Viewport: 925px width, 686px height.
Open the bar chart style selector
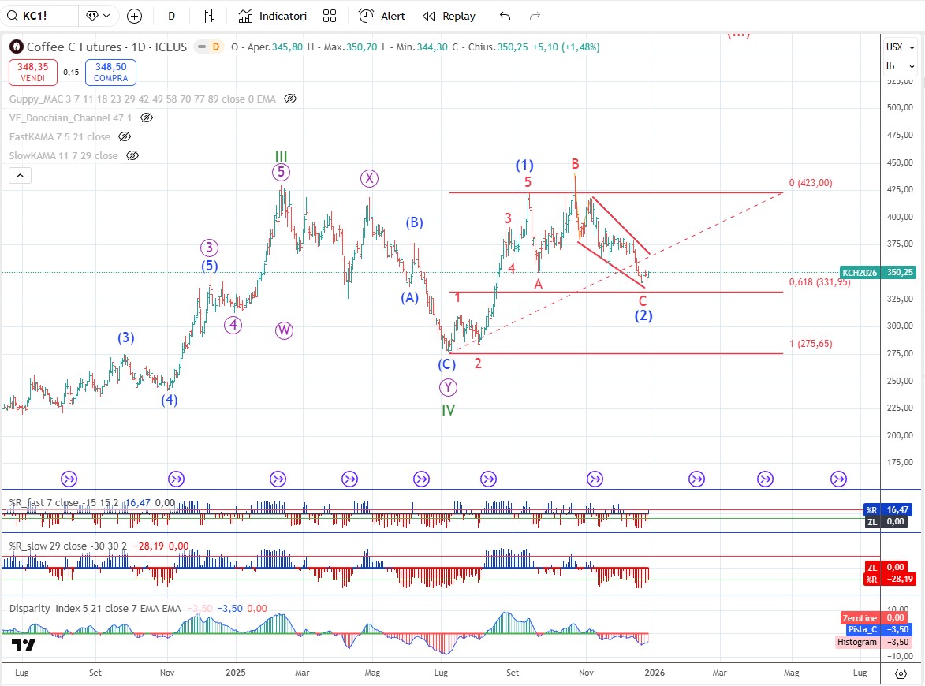point(208,16)
